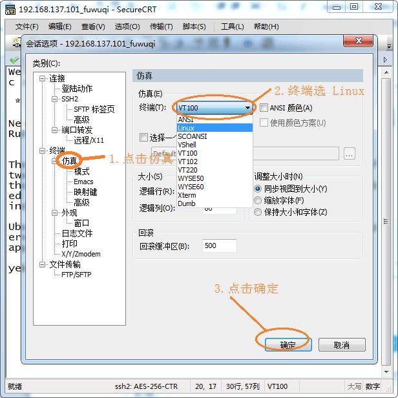Collapse the SSH2 tree node
The width and height of the screenshot is (398, 398).
[54, 99]
